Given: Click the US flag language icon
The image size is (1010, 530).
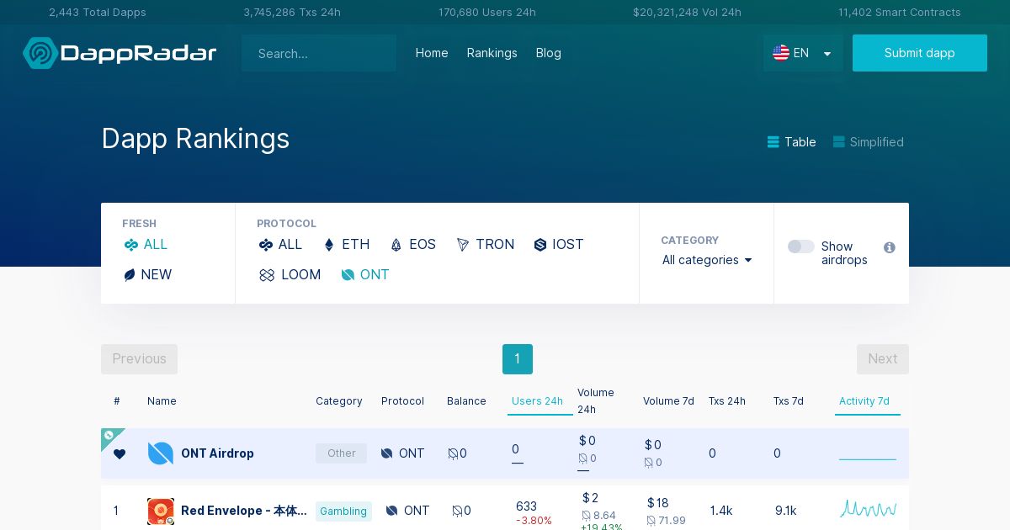Looking at the screenshot, I should pos(781,53).
